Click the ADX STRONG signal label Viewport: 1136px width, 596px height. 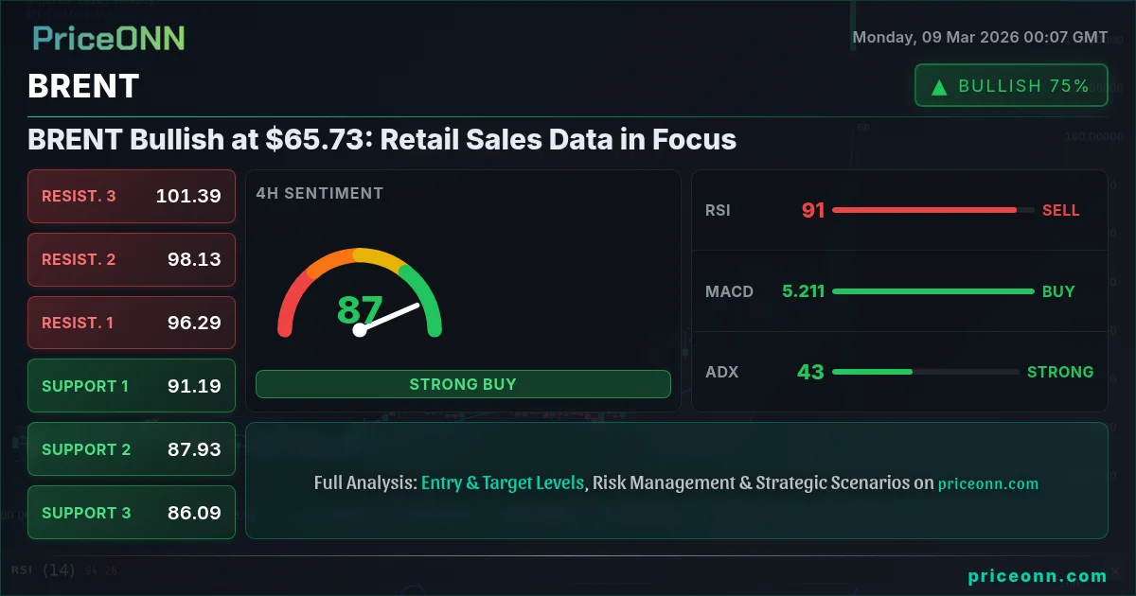[x=1060, y=372]
